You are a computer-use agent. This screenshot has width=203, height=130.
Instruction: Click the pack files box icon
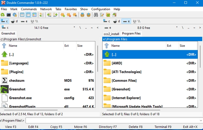point(82,15)
